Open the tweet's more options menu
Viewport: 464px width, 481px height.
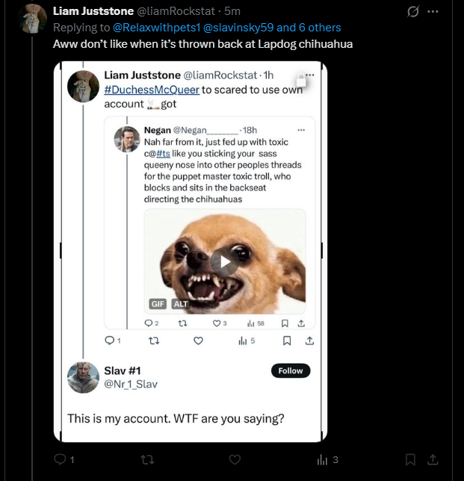pyautogui.click(x=433, y=12)
